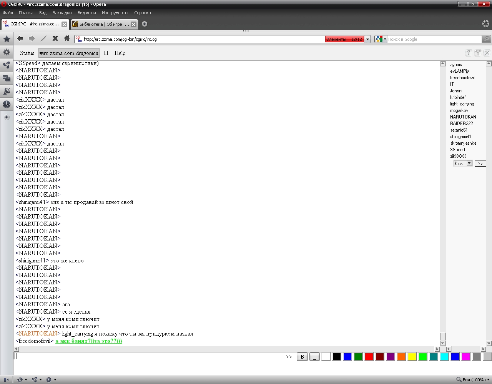Open the Widgets gear panel
Image resolution: width=492 pixels, height=384 pixels.
[7, 52]
